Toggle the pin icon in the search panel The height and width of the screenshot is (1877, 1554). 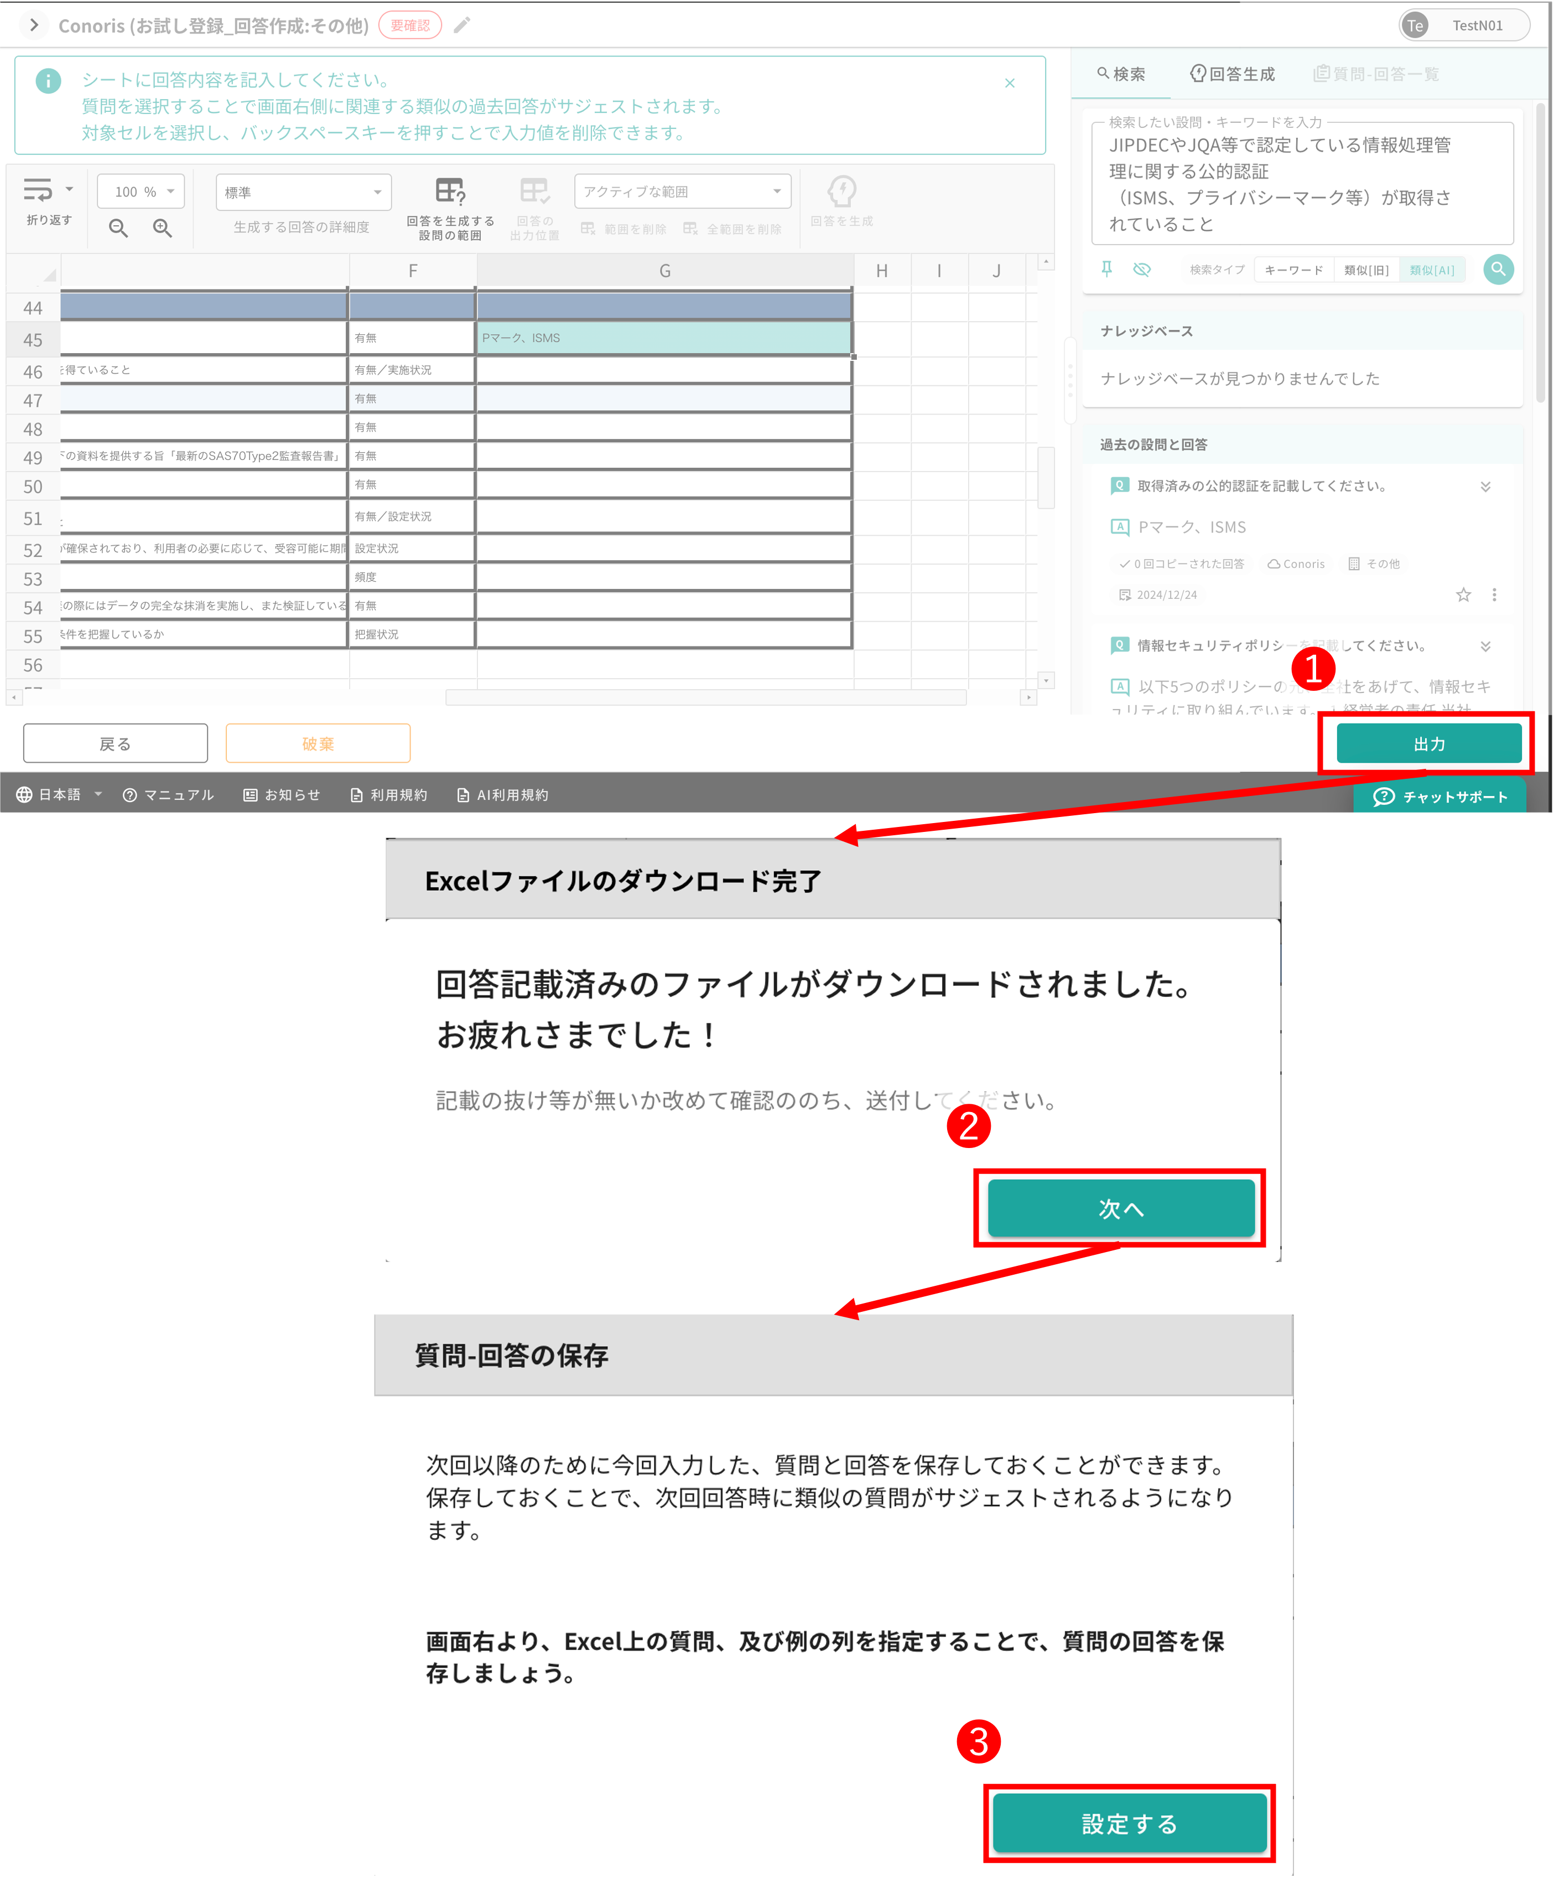[x=1106, y=269]
